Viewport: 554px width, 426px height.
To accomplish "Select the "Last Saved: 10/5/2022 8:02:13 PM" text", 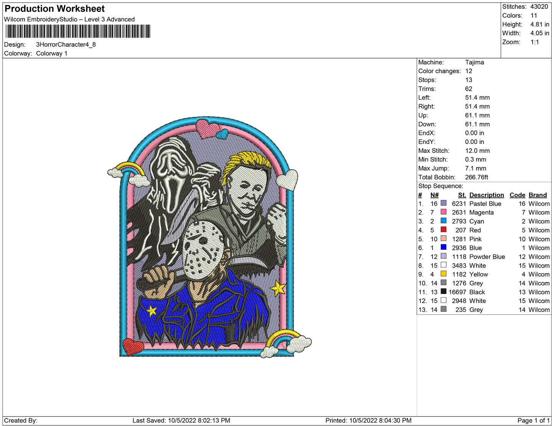I will [181, 420].
